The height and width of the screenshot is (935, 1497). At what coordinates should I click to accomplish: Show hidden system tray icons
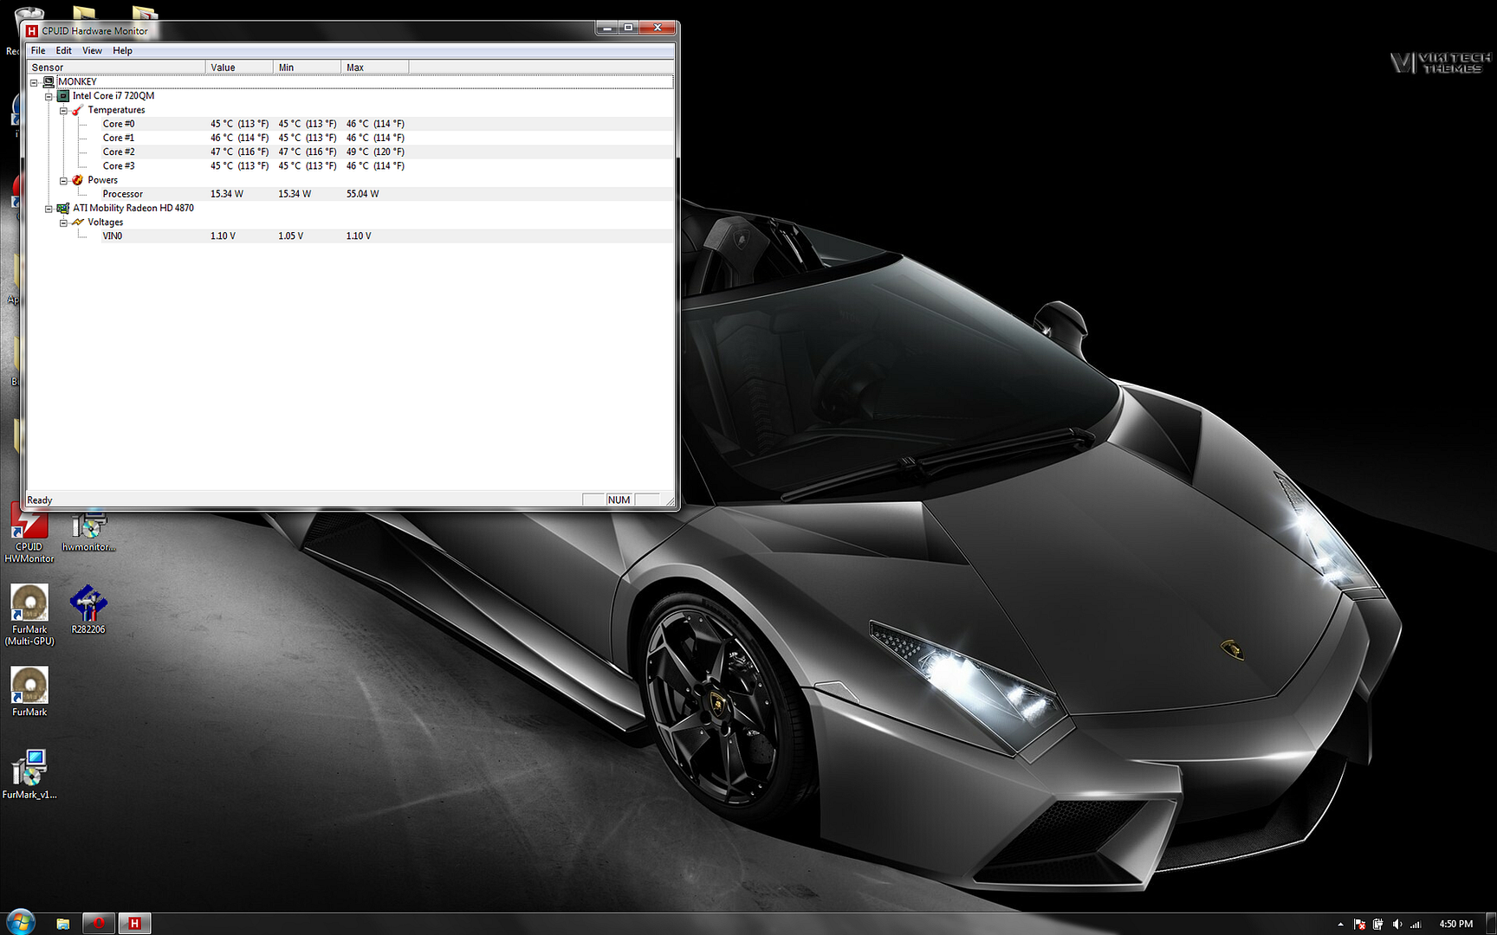coord(1340,925)
